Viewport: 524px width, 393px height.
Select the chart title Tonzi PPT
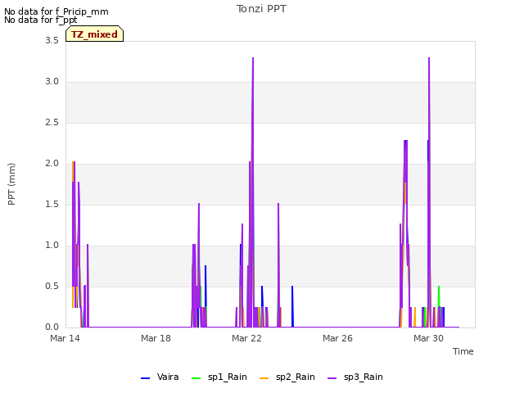coord(261,9)
